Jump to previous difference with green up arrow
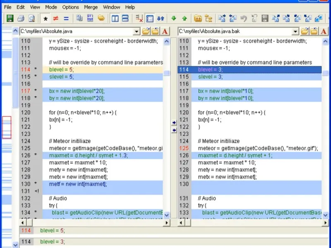Screen dimensions: 331x248 coord(185,18)
